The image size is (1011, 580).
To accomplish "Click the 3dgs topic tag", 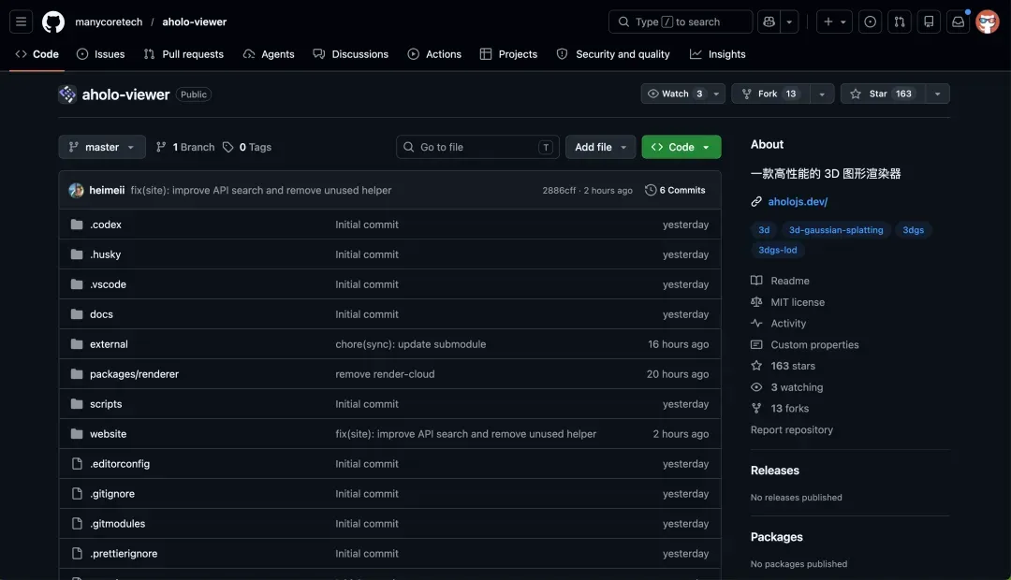I will (x=913, y=230).
